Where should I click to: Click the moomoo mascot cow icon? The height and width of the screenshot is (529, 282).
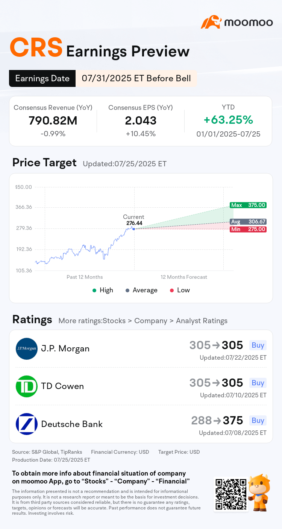[260, 492]
